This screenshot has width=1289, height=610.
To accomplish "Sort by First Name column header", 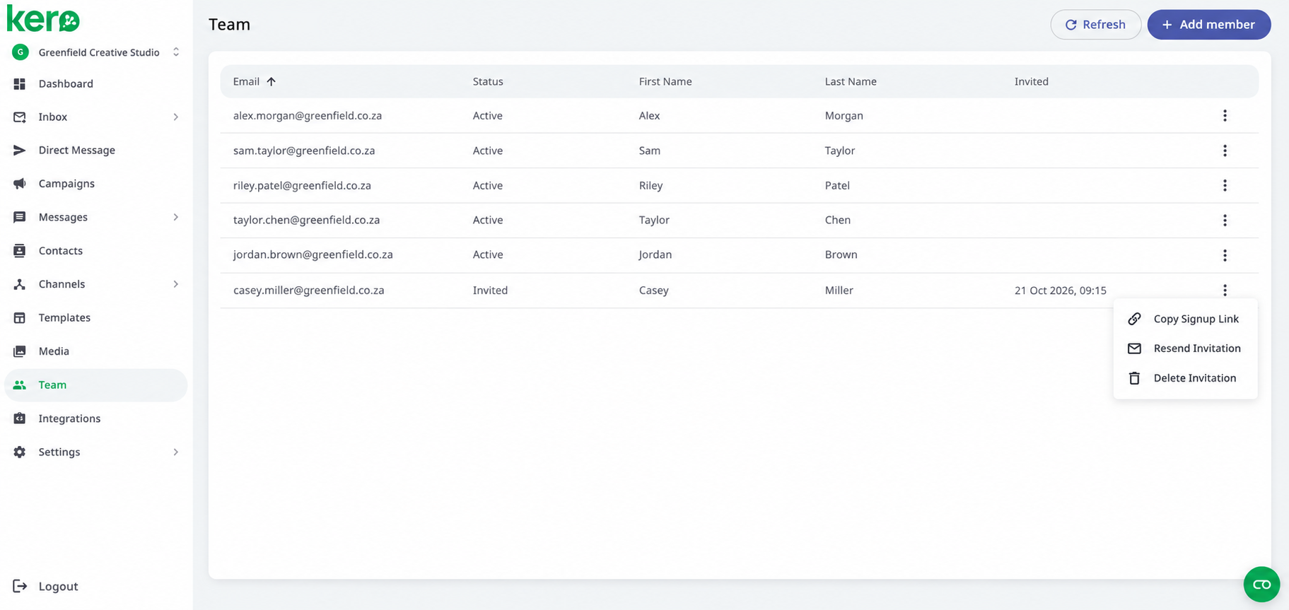I will click(665, 81).
